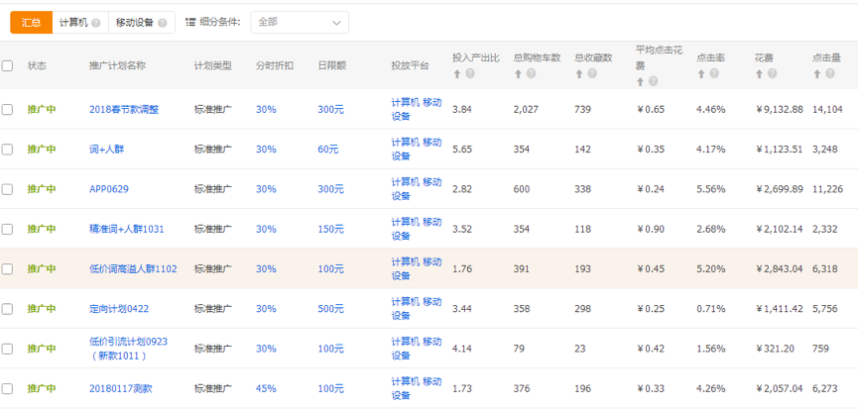Click help icon under 点击率 column
This screenshot has width=858, height=410.
click(x=715, y=74)
